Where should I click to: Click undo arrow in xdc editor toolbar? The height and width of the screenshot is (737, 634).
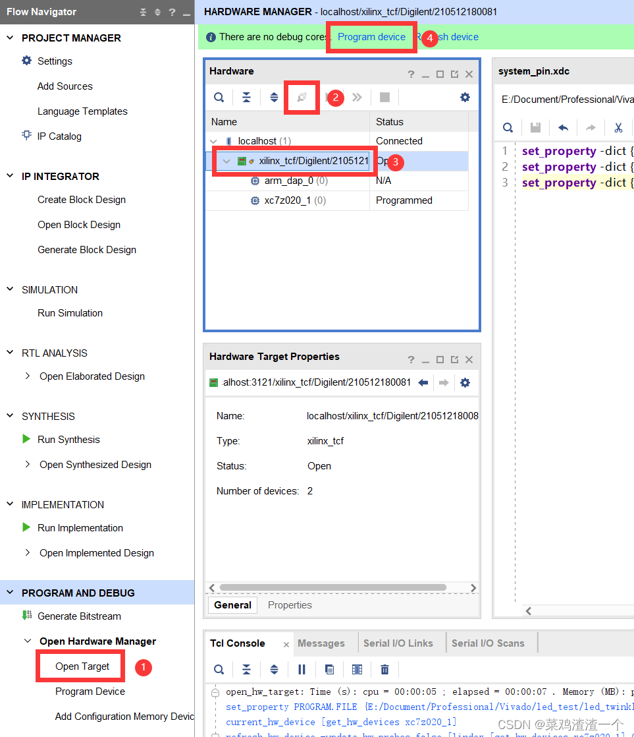[x=563, y=127]
